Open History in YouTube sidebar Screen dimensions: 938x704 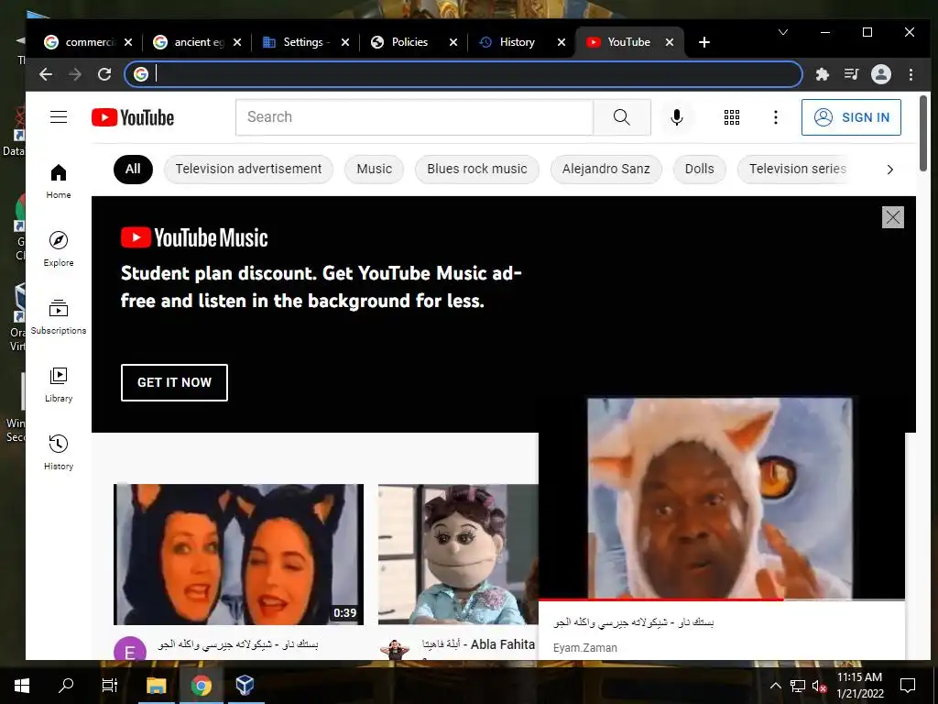click(x=59, y=452)
